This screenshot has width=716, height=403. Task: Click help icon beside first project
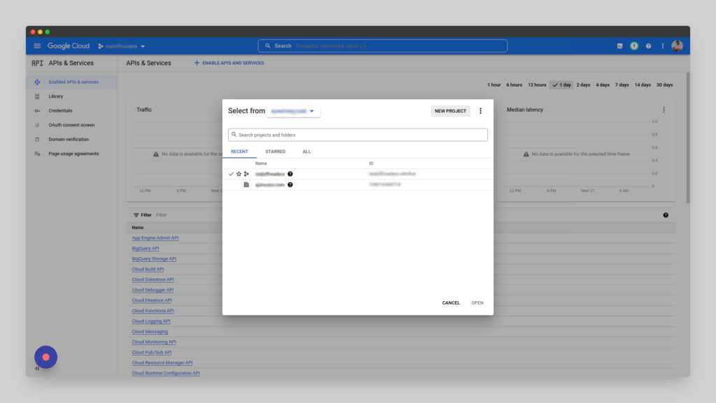[290, 174]
